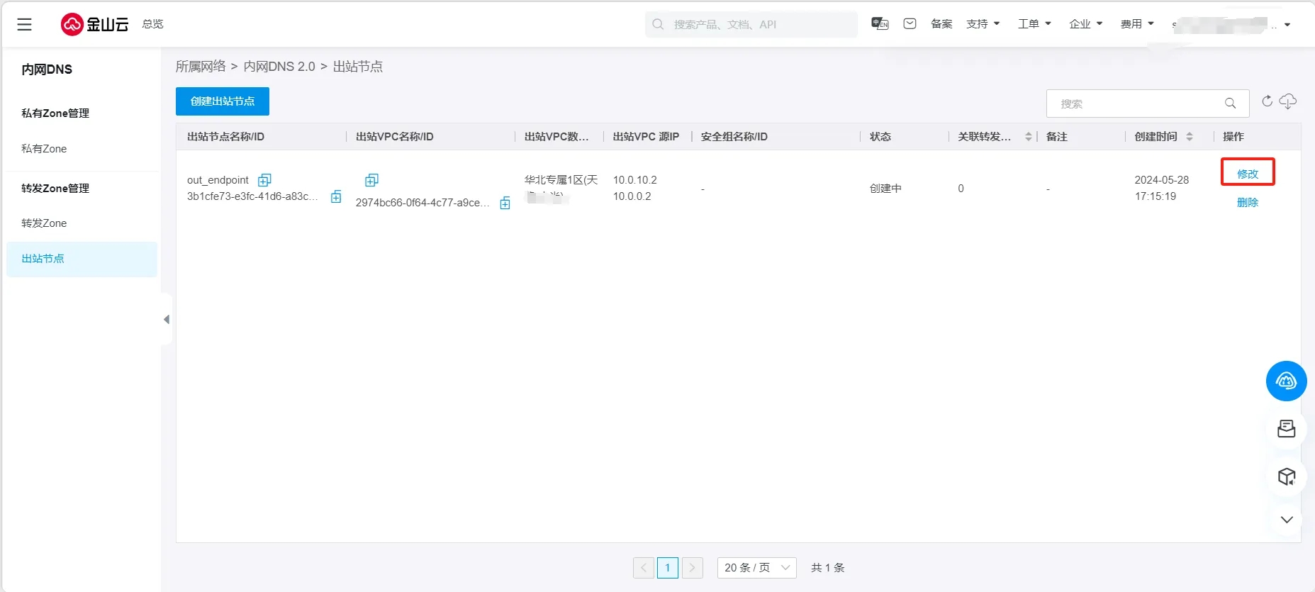Collapse the floating tools with down chevron
Viewport: 1315px width, 592px height.
click(x=1287, y=520)
